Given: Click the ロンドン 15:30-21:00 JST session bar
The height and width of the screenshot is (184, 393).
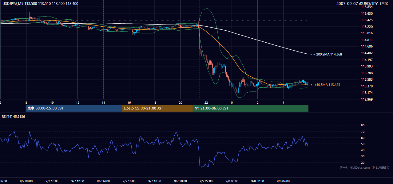Looking at the screenshot, I should pyautogui.click(x=157, y=108).
